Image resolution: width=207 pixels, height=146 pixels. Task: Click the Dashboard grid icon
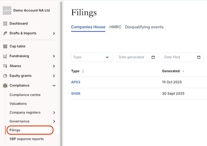click(x=5, y=24)
